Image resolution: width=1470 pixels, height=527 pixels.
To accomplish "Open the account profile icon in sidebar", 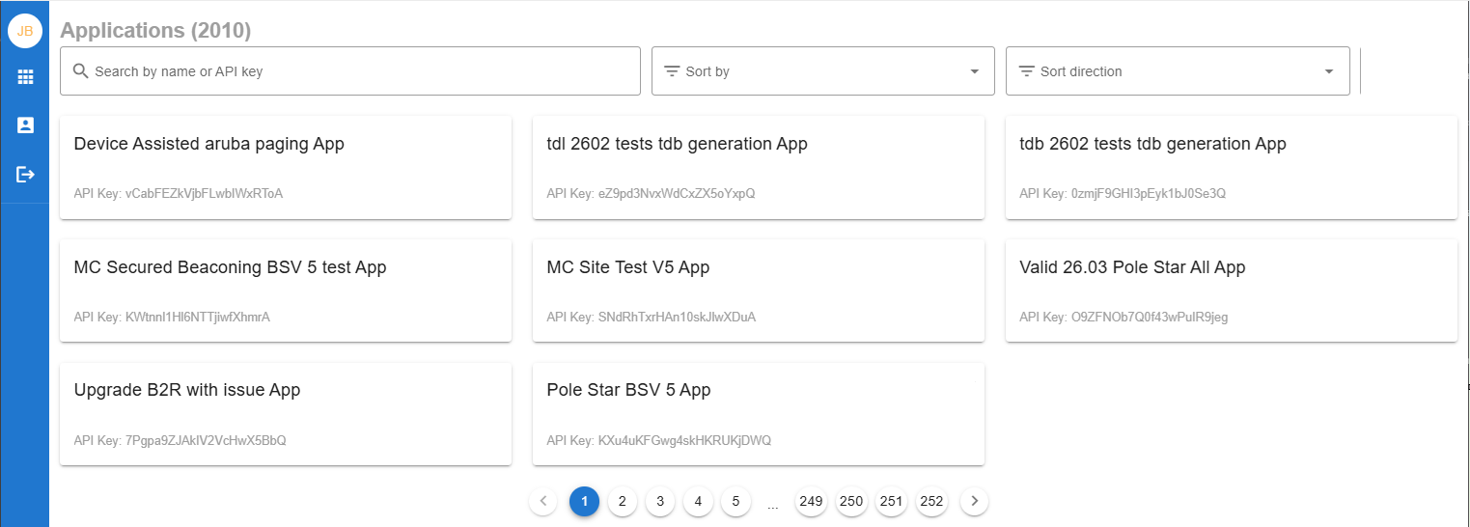I will [25, 125].
